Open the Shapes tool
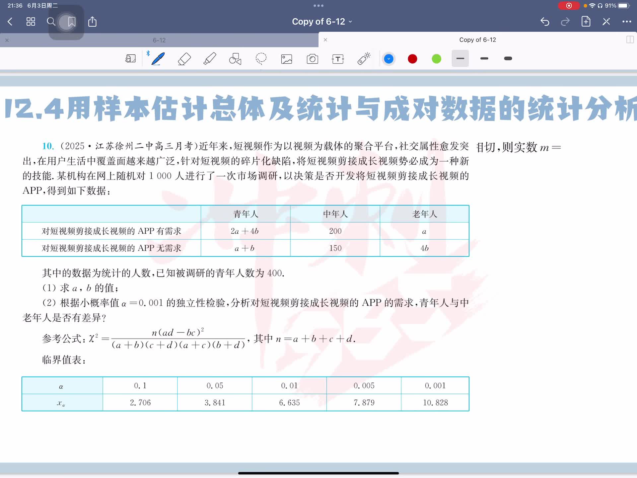This screenshot has height=478, width=637. tap(235, 59)
